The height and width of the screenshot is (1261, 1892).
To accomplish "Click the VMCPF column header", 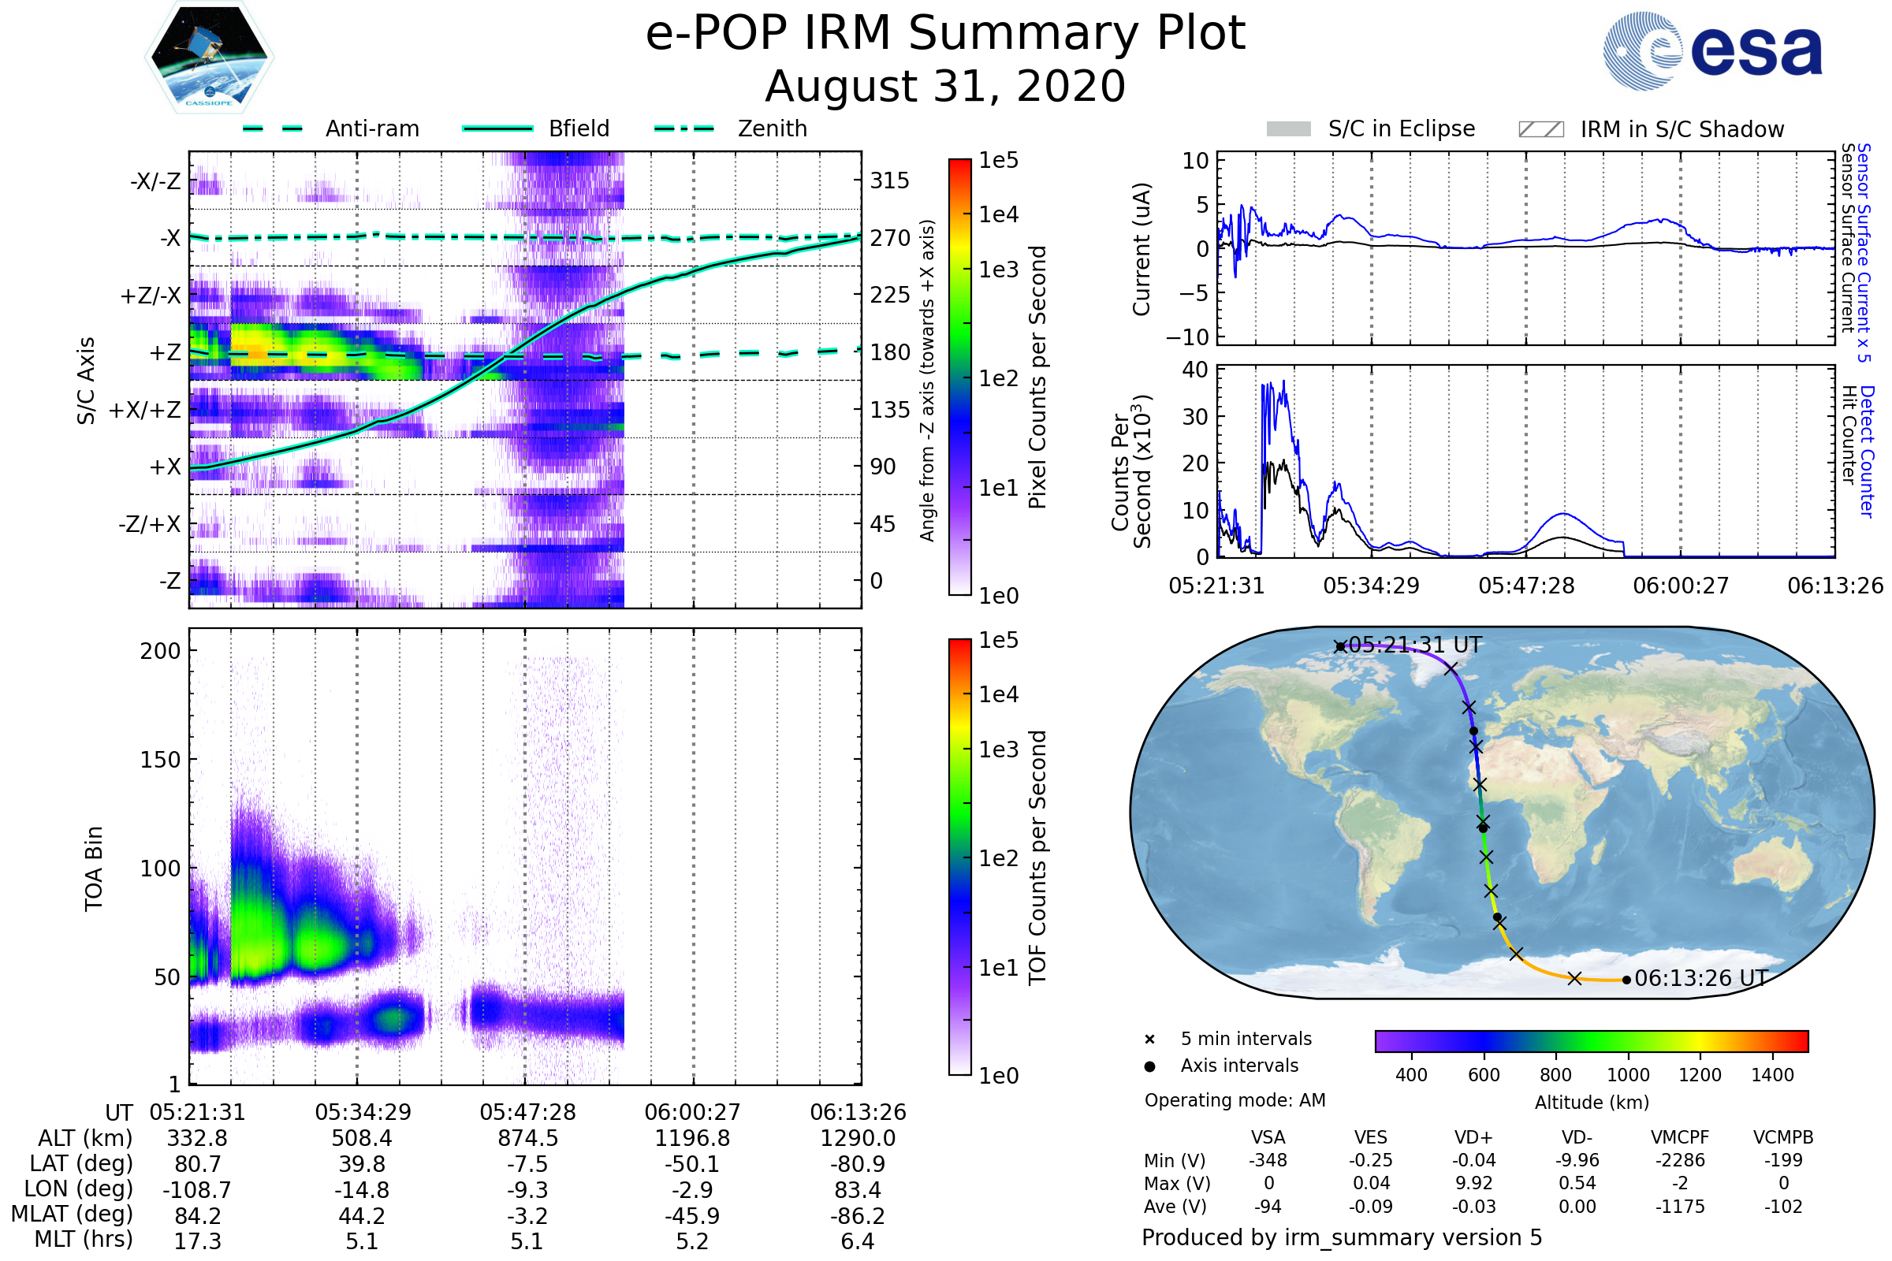I will [x=1680, y=1137].
